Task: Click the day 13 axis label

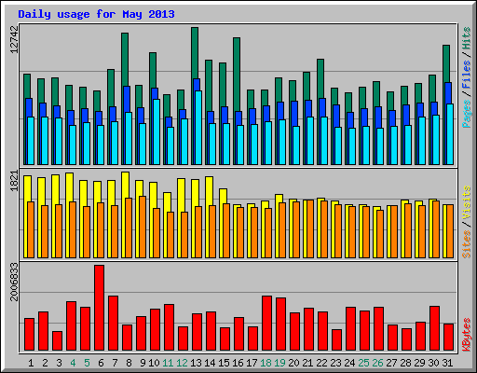Action: pos(196,363)
